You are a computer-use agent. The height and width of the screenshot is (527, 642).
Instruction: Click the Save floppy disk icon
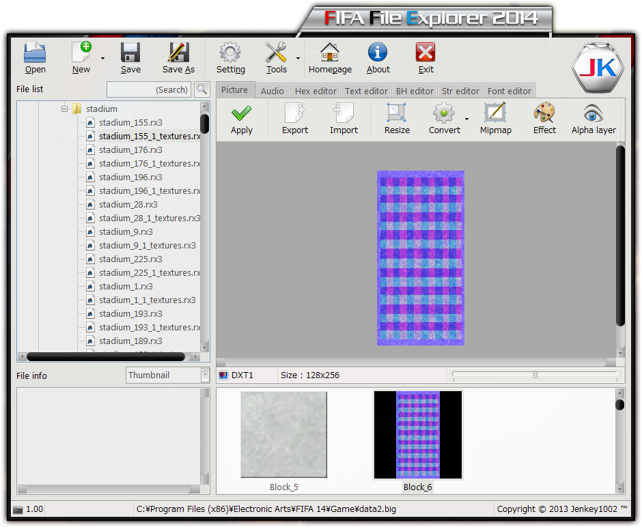click(130, 53)
